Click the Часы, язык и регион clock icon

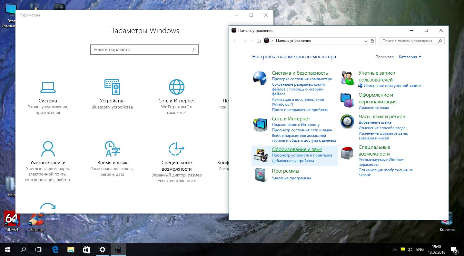pyautogui.click(x=347, y=122)
